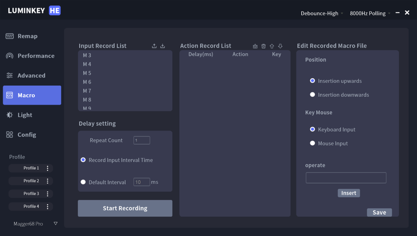Select the Insertion downwards option
This screenshot has height=236, width=417.
312,94
